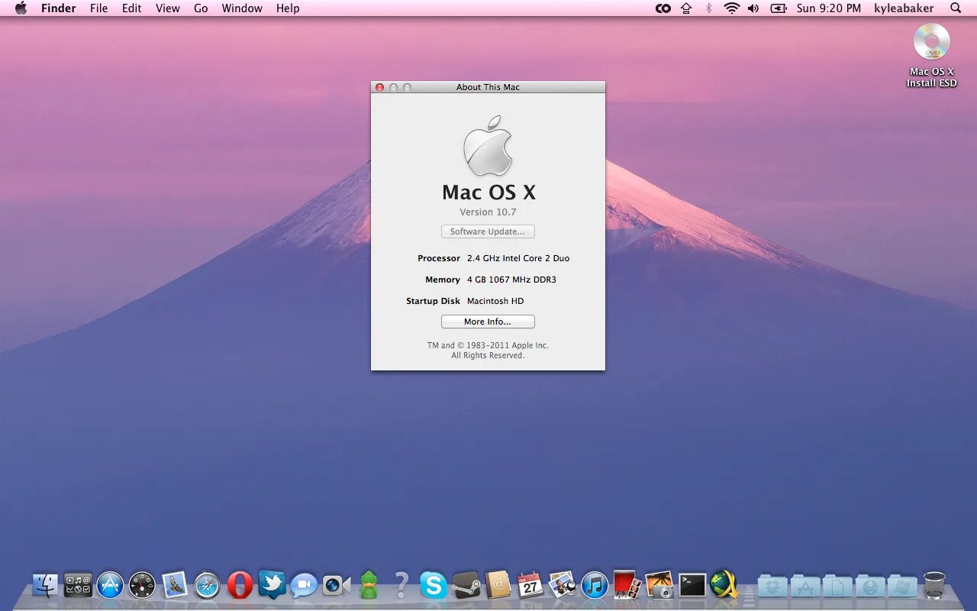Open the File menu
Screen dimensions: 977x611
pos(98,8)
